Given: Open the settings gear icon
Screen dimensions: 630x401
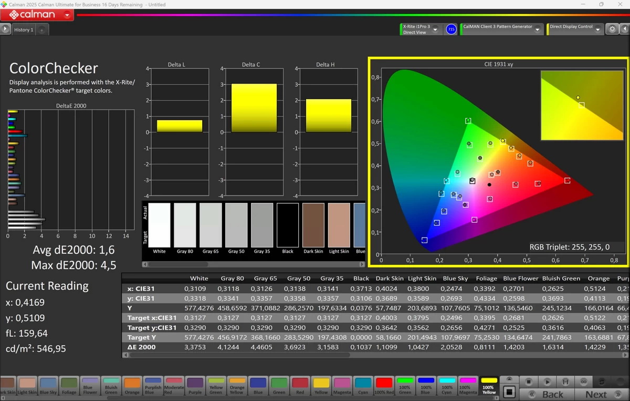Looking at the screenshot, I should (x=612, y=29).
